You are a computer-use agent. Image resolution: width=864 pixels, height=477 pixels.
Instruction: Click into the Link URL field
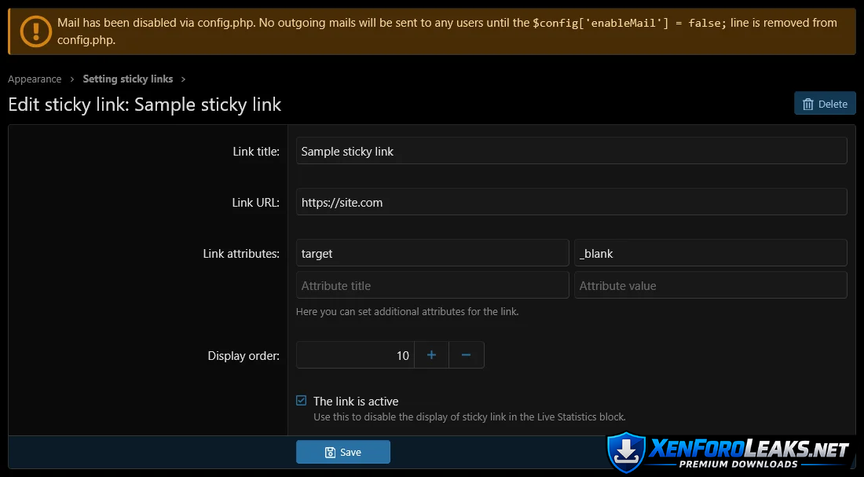coord(571,202)
